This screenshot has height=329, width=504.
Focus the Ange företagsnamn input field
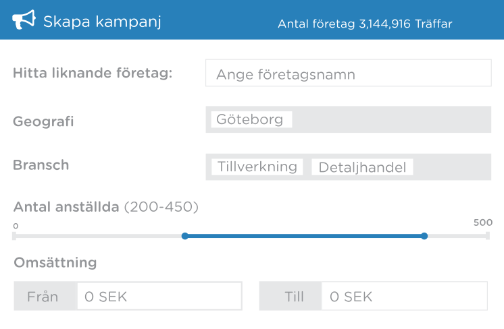349,73
